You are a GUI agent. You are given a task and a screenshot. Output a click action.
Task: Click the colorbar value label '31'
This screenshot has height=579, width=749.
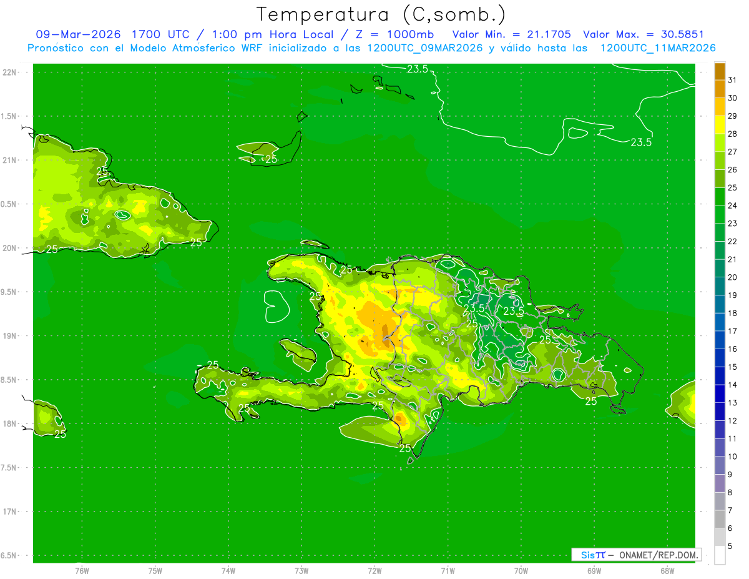point(733,80)
